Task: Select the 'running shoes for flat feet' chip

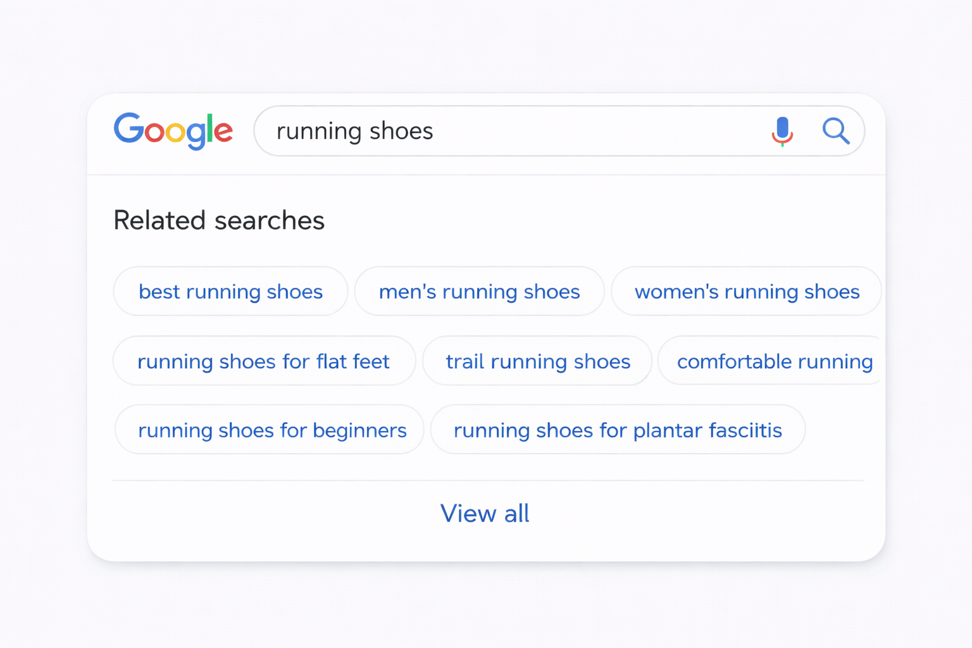Action: pos(263,361)
